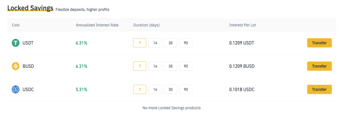Select 14-day duration for USDC
Image resolution: width=345 pixels, height=117 pixels.
pos(155,89)
